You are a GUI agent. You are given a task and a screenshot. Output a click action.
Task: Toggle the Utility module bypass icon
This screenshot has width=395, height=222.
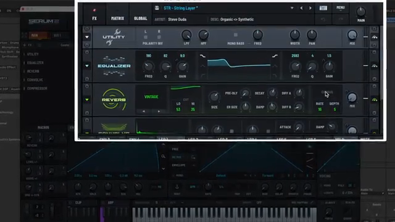[x=375, y=37]
